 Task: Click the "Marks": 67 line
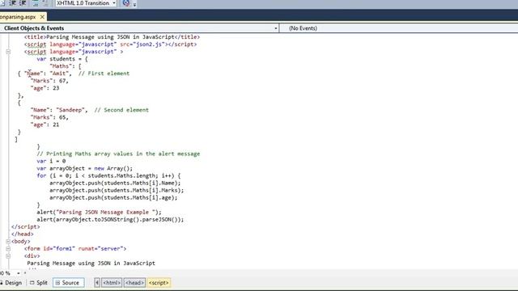point(49,81)
